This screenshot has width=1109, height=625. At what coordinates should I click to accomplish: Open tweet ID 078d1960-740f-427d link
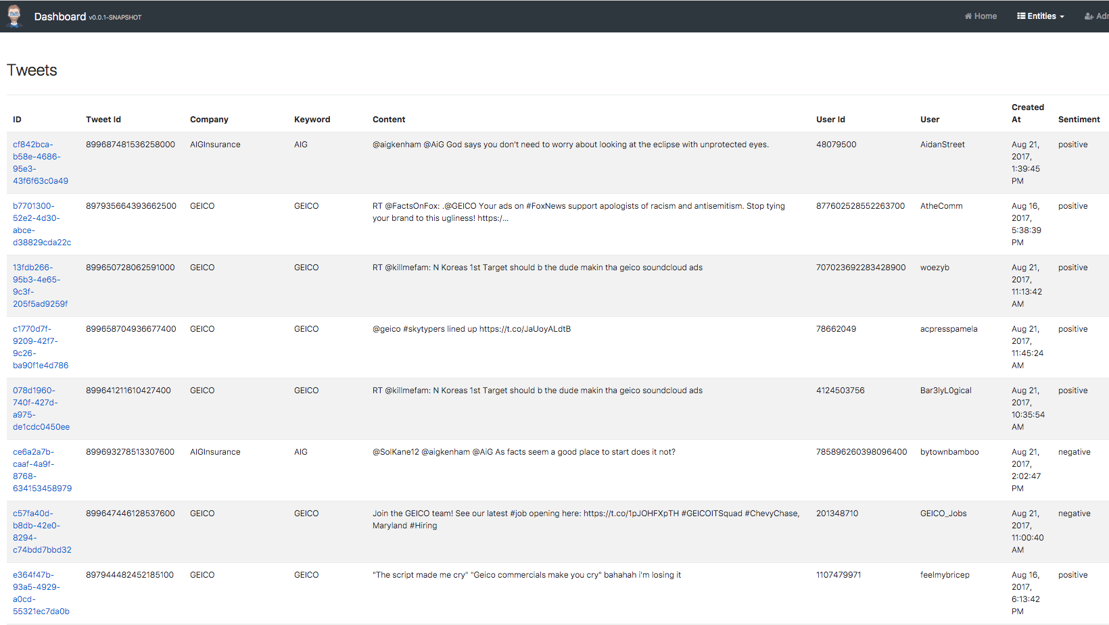[41, 409]
